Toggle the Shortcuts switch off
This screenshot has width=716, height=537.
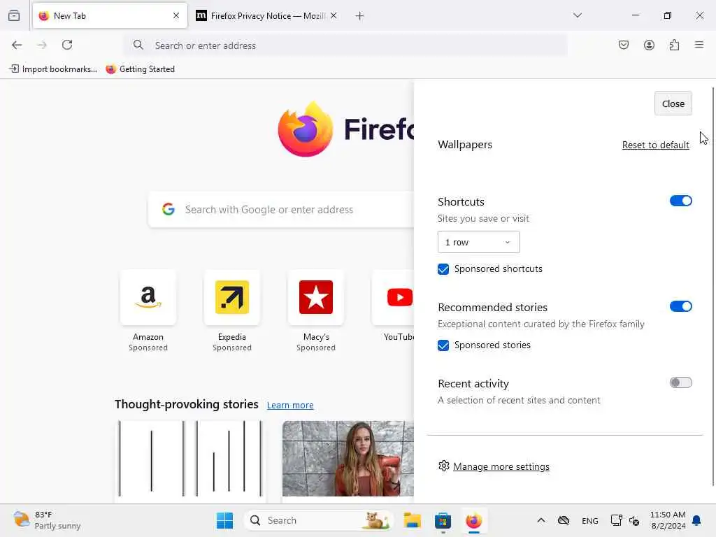pyautogui.click(x=680, y=201)
